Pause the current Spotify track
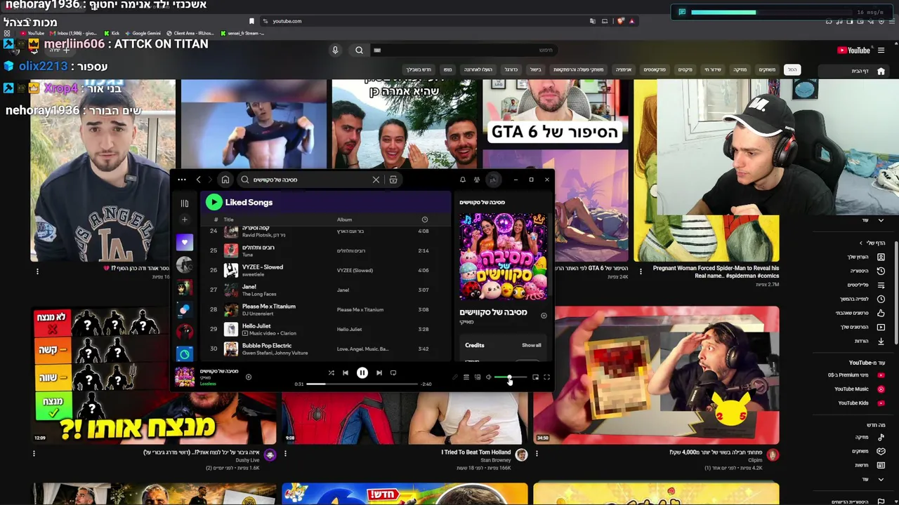The width and height of the screenshot is (899, 505). (362, 373)
